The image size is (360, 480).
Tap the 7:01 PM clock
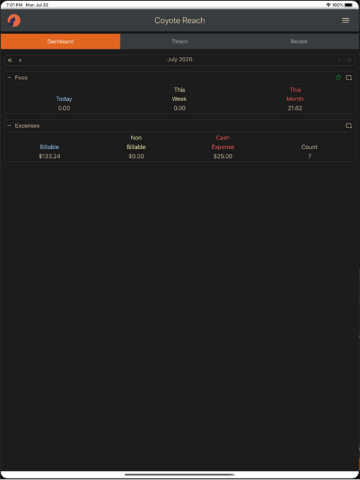coord(14,5)
